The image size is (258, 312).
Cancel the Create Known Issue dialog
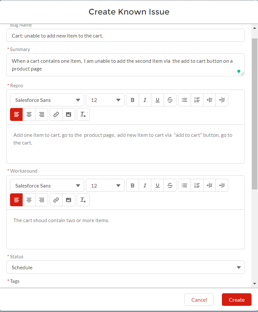point(199,300)
